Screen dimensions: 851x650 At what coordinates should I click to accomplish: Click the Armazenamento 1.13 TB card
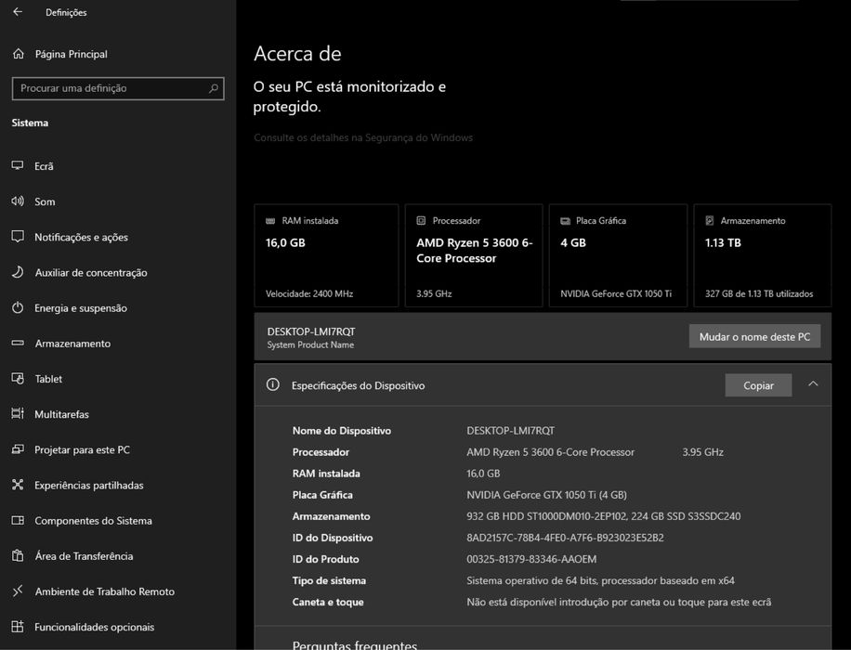pyautogui.click(x=762, y=255)
